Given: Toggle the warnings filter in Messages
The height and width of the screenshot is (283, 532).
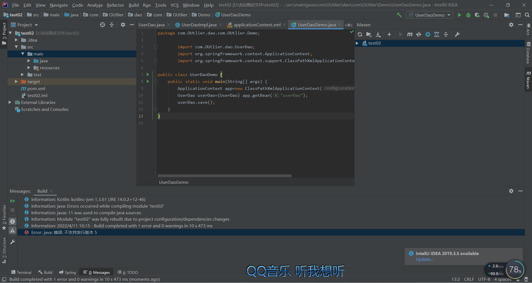Looking at the screenshot, I should 12,231.
